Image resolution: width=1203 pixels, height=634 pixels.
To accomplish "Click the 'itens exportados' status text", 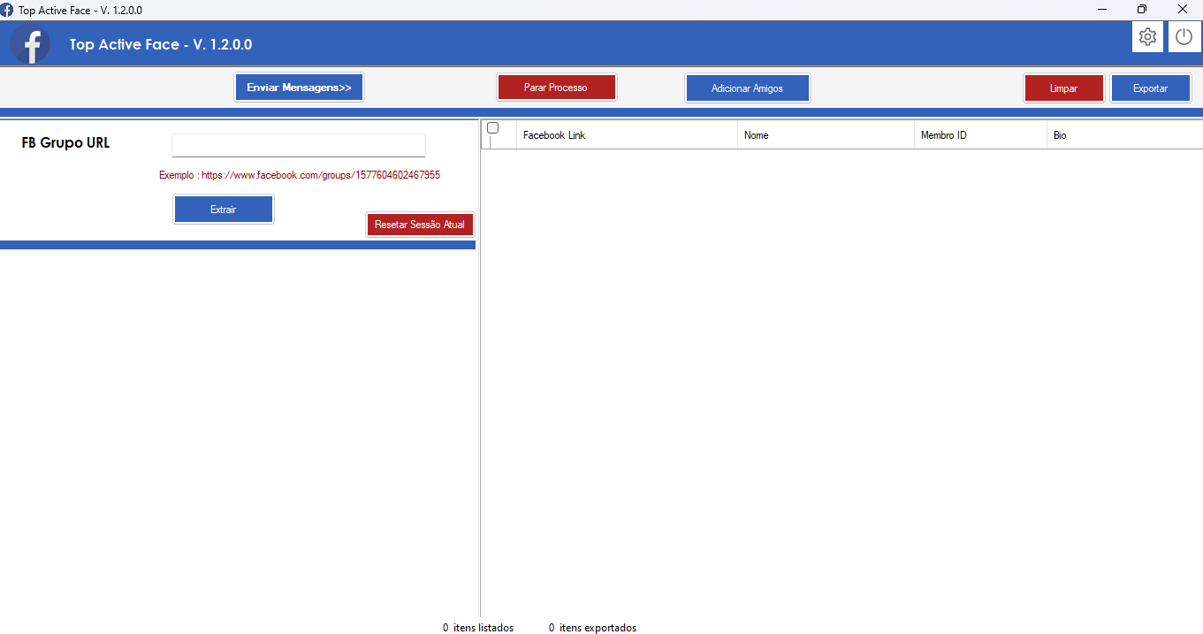I will (x=598, y=628).
